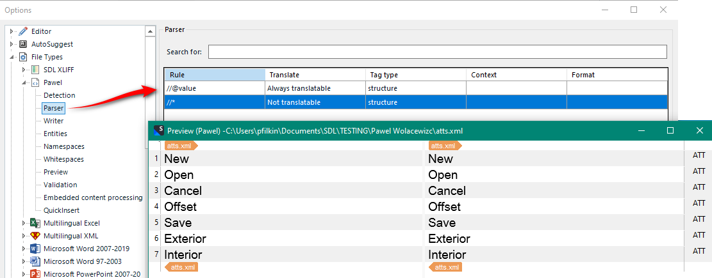
Task: Click the Search for input field
Action: pos(438,52)
